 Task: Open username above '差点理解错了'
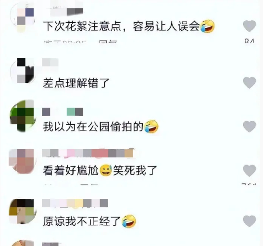pos(50,63)
